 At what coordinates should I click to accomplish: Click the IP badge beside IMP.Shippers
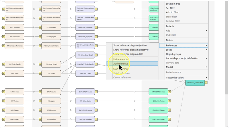click(x=3, y=110)
